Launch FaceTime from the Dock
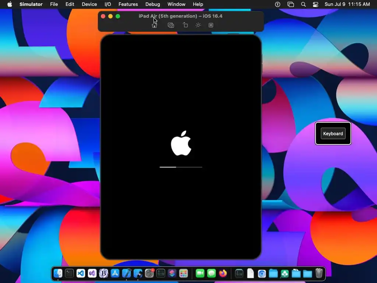The image size is (377, 283). pyautogui.click(x=200, y=273)
